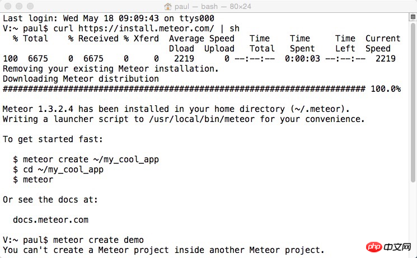Close the Terminal window
Screen dimensions: 417x258
[8, 6]
